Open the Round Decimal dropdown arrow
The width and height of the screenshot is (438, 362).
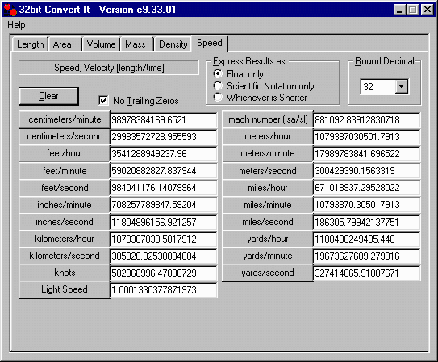tap(402, 86)
